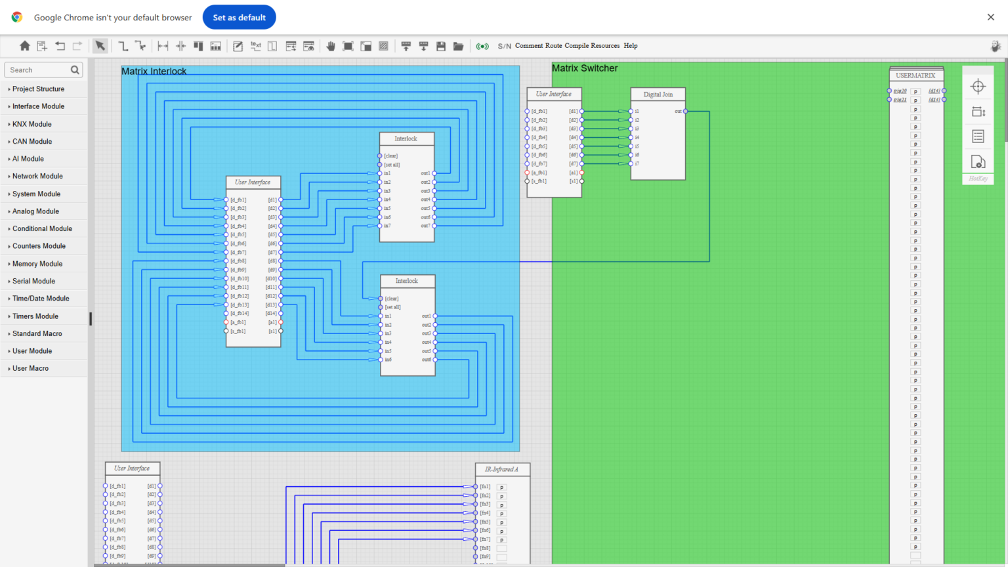Click the green broadcast signal icon
This screenshot has width=1008, height=567.
482,46
